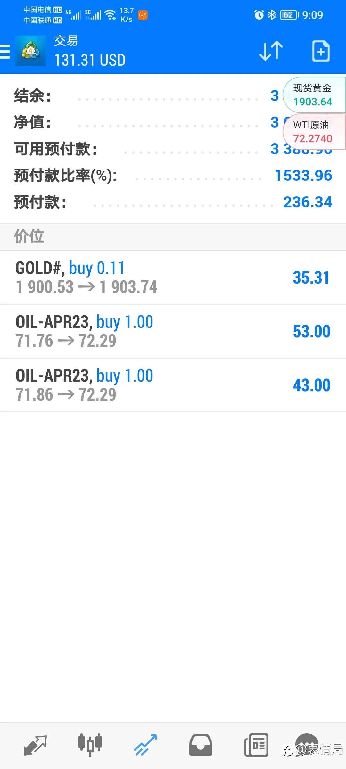The height and width of the screenshot is (769, 346).
Task: Select the OIL-APR23 position opened at 71.86
Action: 173,385
